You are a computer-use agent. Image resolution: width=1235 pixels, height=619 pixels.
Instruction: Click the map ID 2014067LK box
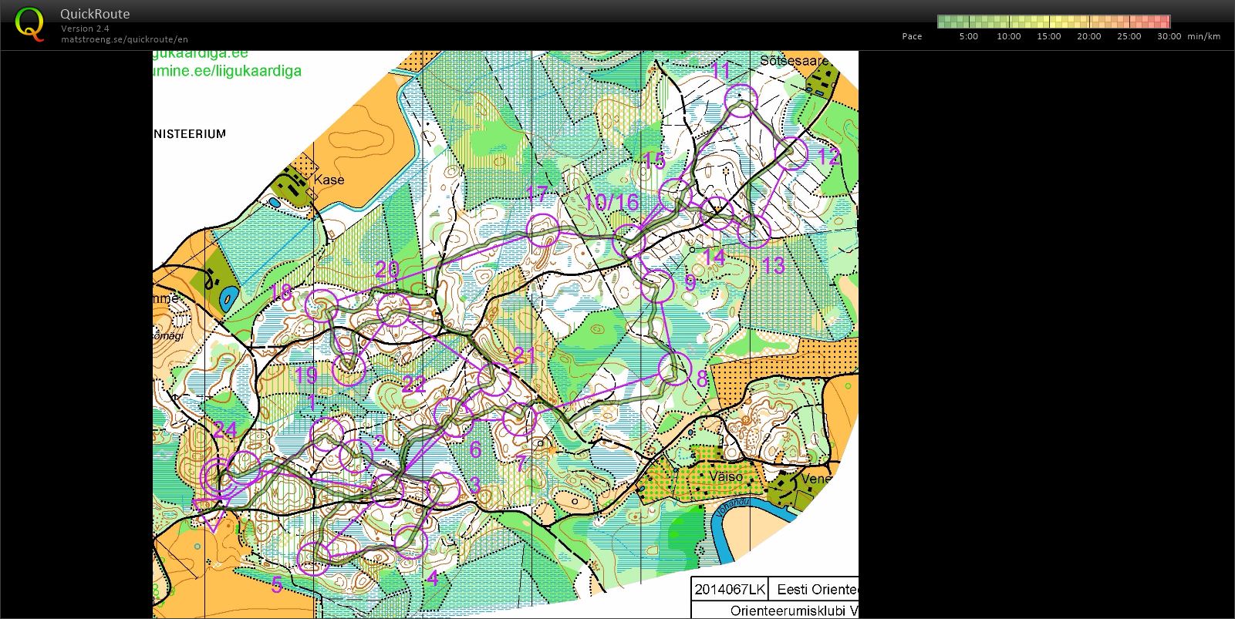pos(729,590)
